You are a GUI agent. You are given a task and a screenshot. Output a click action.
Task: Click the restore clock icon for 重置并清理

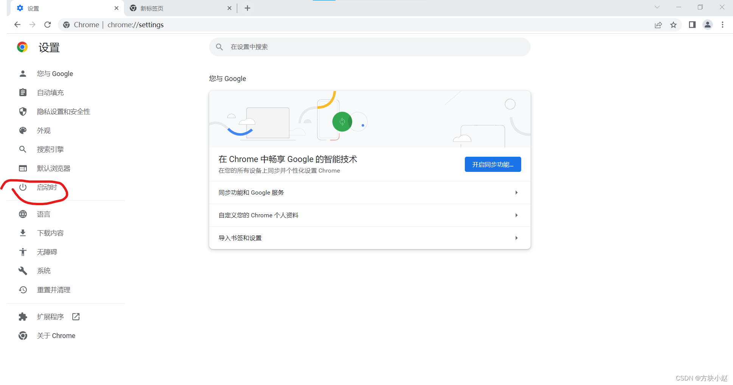[23, 290]
